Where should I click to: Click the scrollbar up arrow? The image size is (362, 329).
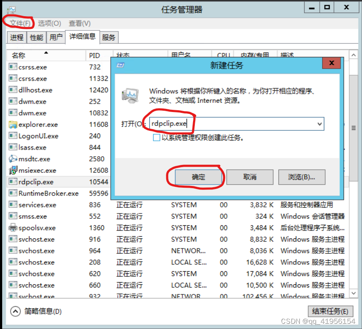(353, 55)
